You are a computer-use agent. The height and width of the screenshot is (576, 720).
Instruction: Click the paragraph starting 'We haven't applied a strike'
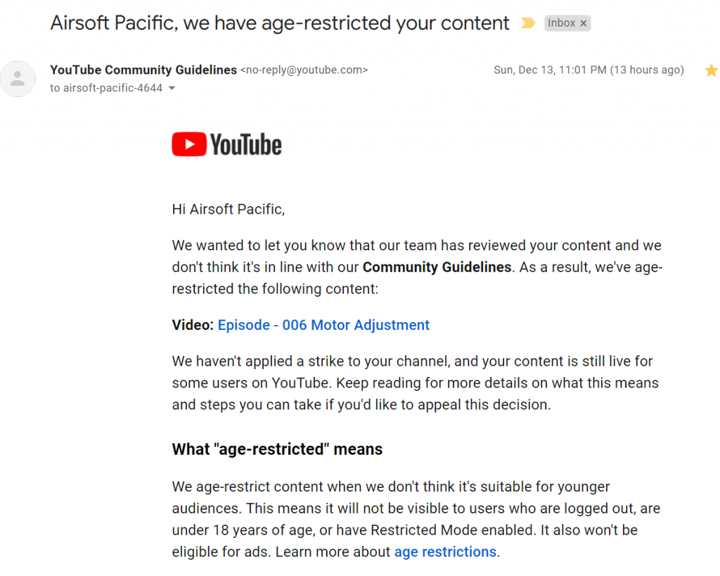[x=416, y=383]
